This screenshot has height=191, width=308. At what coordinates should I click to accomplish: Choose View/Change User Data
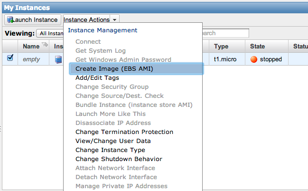113,141
